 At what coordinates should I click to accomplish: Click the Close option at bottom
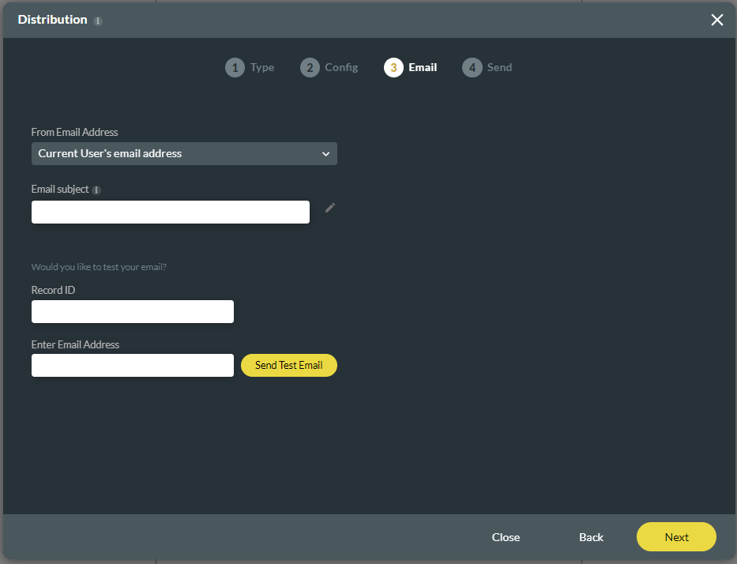pos(506,536)
